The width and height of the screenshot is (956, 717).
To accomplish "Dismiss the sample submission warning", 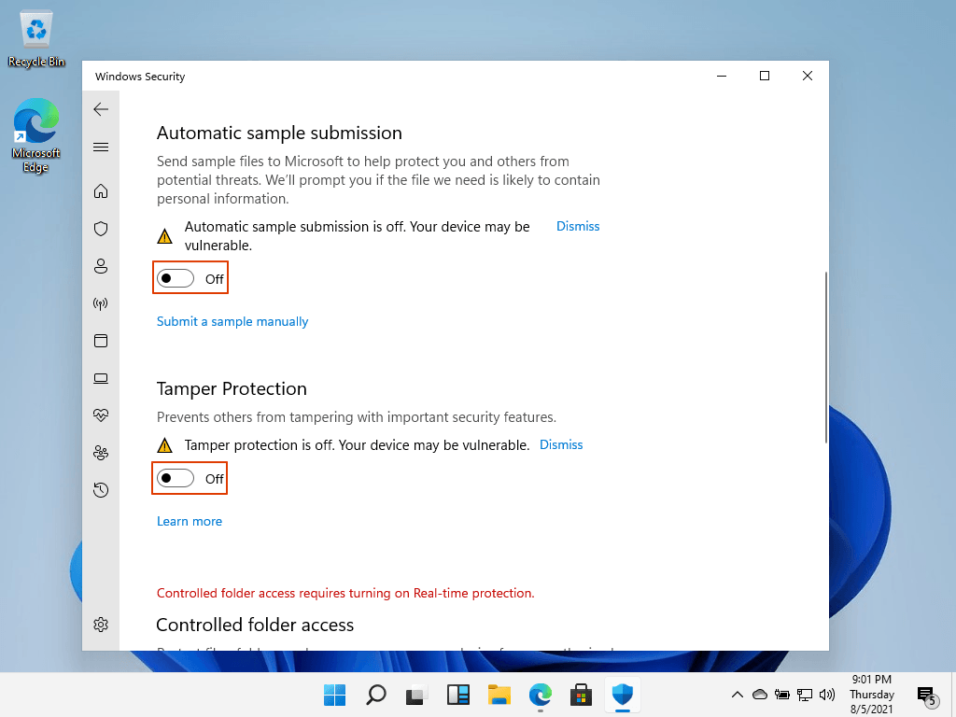I will pos(577,226).
